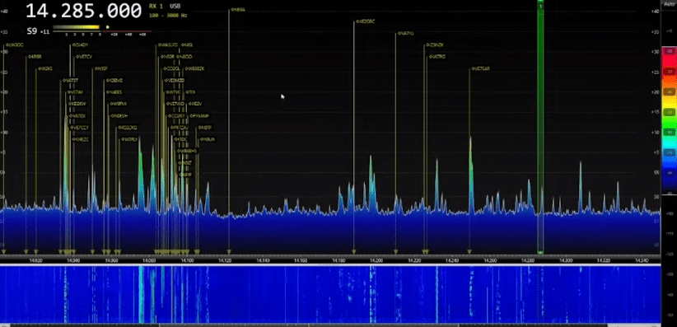677x327 pixels.
Task: Click the 14.300 frequency scale label
Action: point(566,260)
